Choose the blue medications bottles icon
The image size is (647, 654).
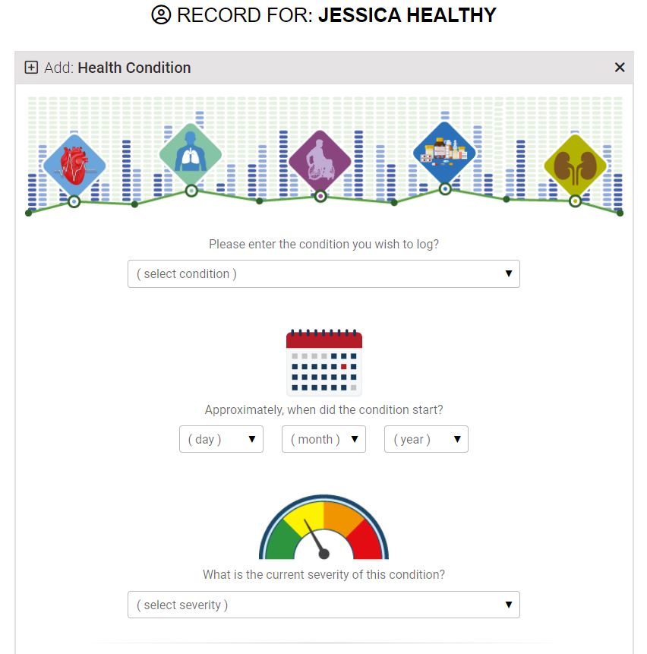click(444, 152)
